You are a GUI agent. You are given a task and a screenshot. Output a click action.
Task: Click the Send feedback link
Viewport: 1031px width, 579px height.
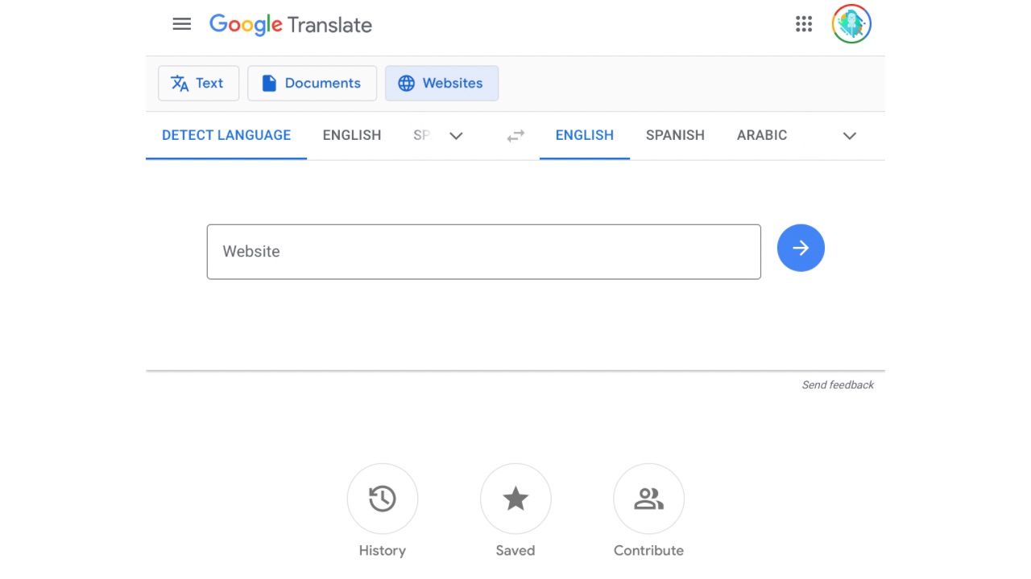pos(837,385)
